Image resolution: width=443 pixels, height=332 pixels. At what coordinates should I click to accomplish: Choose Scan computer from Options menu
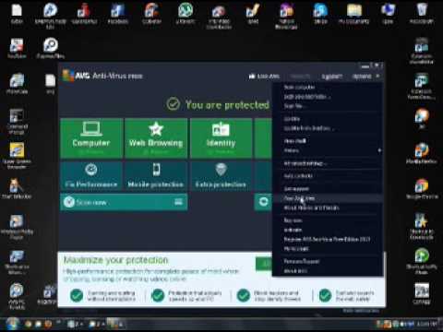click(x=299, y=88)
